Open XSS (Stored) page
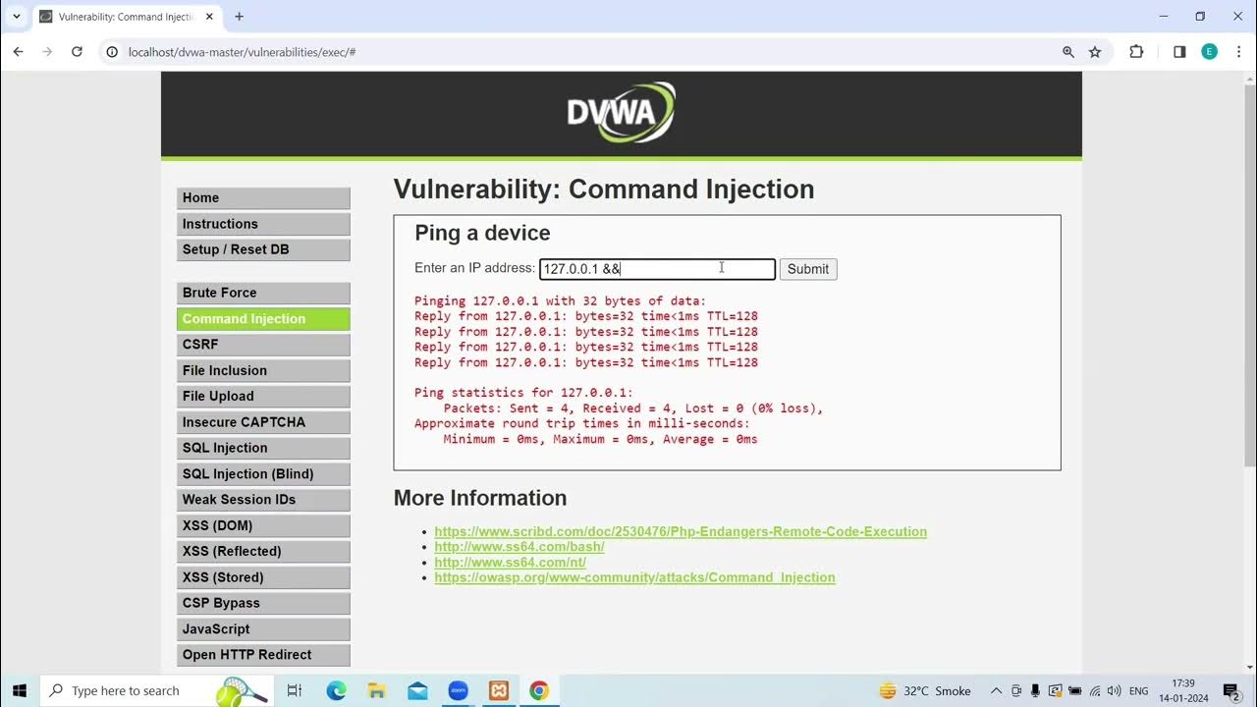This screenshot has height=707, width=1257. pyautogui.click(x=263, y=577)
